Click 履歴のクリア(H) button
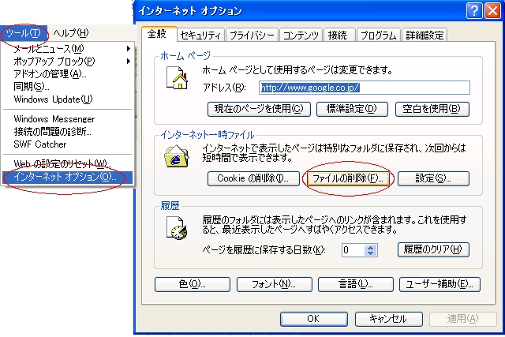 coord(433,249)
